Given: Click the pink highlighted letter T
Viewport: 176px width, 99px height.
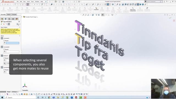Looking at the screenshot, I should 78,26.
